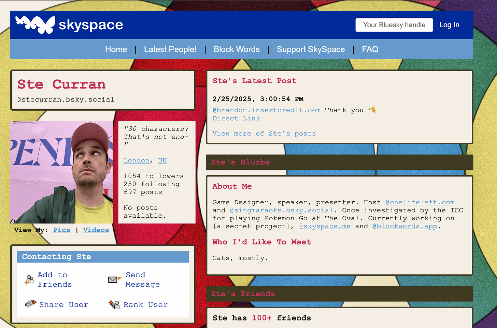Click the saluting emoji in latest post

pos(372,110)
